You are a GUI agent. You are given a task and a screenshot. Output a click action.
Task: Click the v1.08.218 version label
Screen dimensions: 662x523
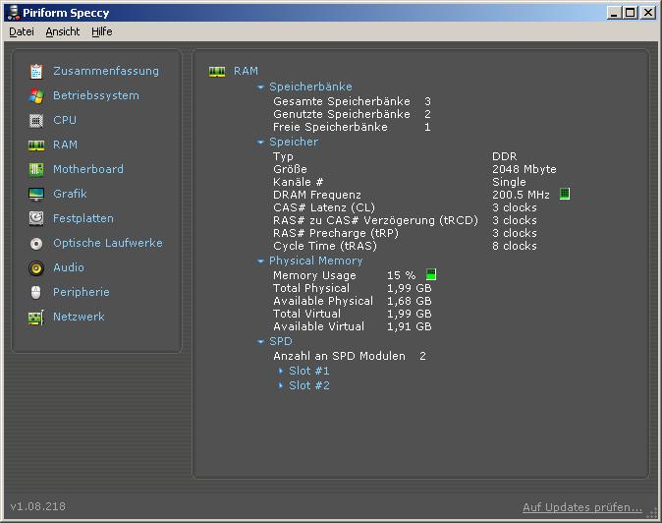(x=38, y=506)
